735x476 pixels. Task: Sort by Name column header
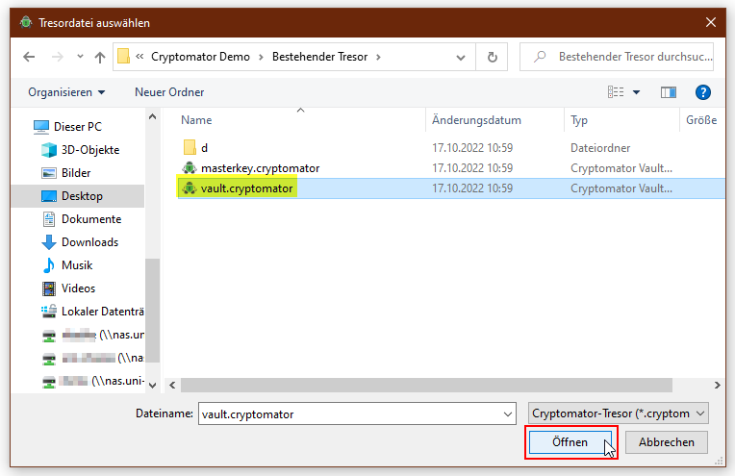tap(196, 120)
